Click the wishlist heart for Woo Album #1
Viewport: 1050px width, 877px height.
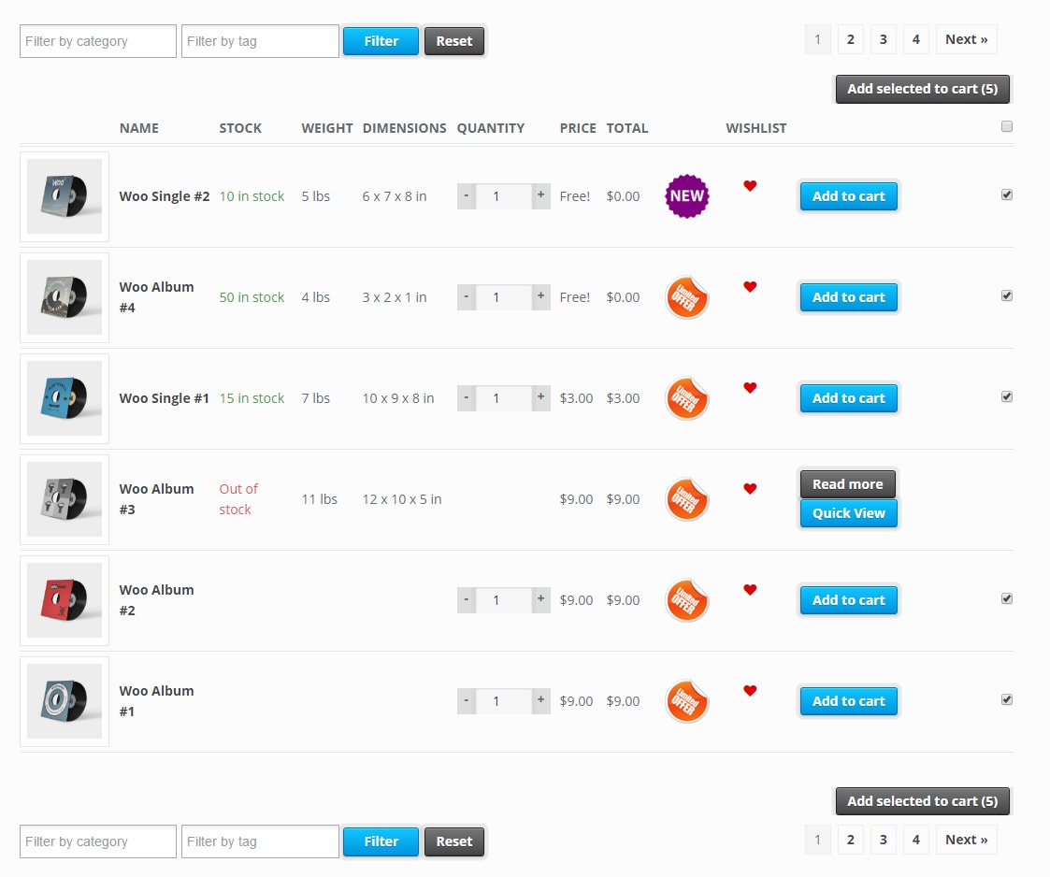tap(750, 691)
